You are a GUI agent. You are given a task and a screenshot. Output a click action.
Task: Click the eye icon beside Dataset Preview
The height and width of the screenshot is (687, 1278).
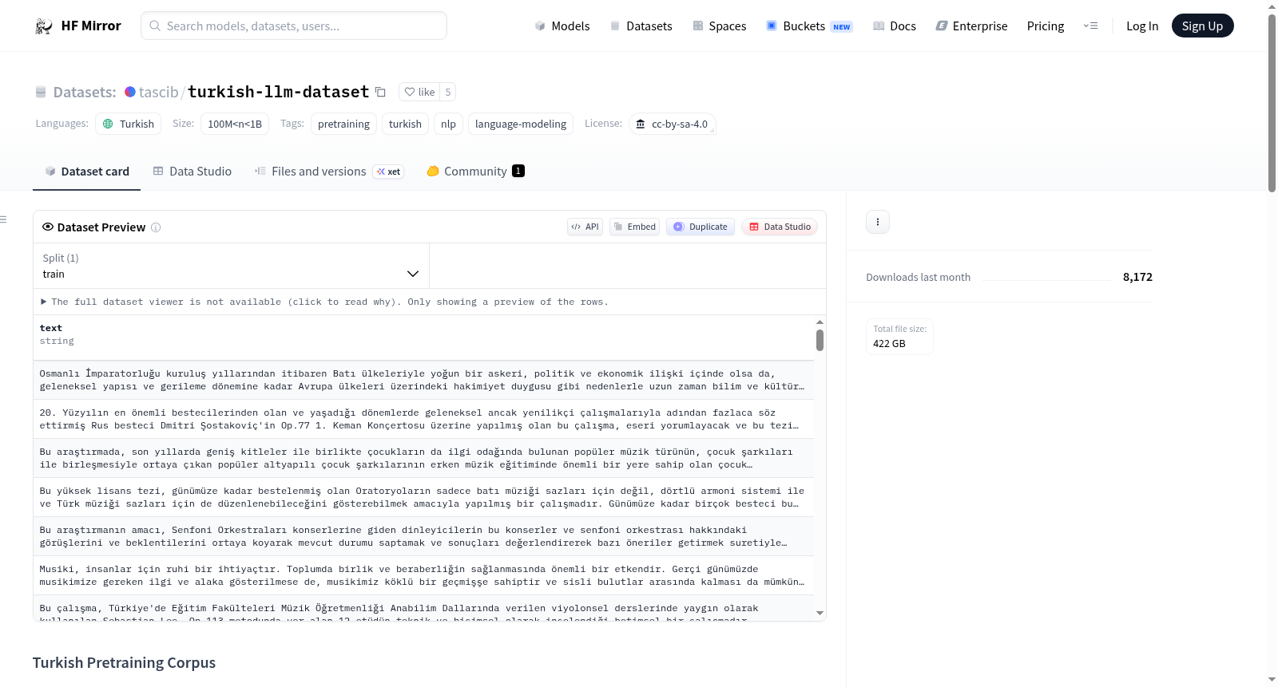click(48, 227)
